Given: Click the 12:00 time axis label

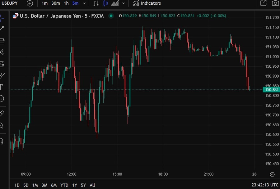Looking at the screenshot, I should pos(72,174).
